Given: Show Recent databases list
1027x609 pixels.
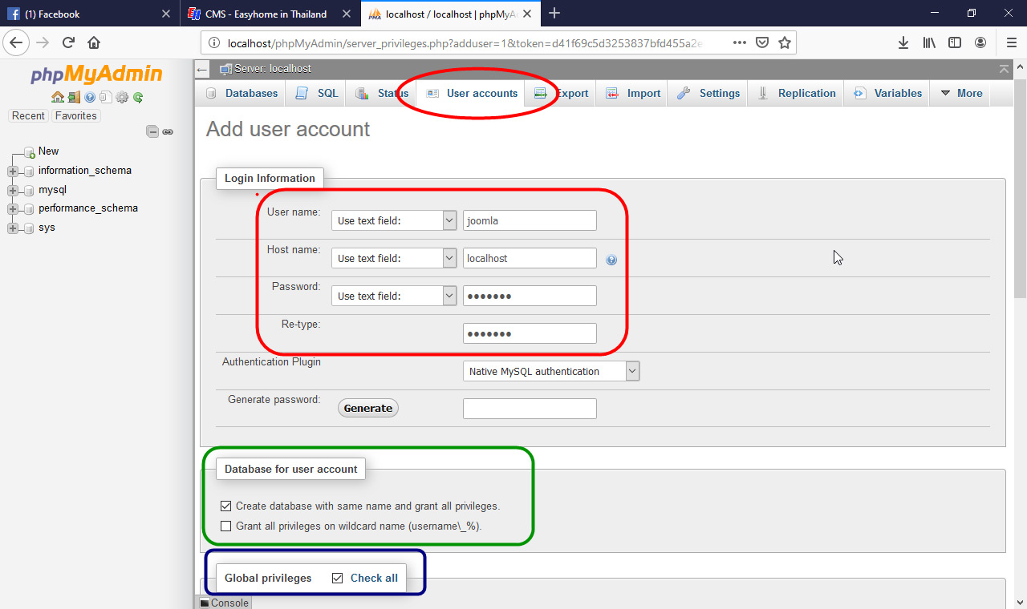Looking at the screenshot, I should point(28,115).
